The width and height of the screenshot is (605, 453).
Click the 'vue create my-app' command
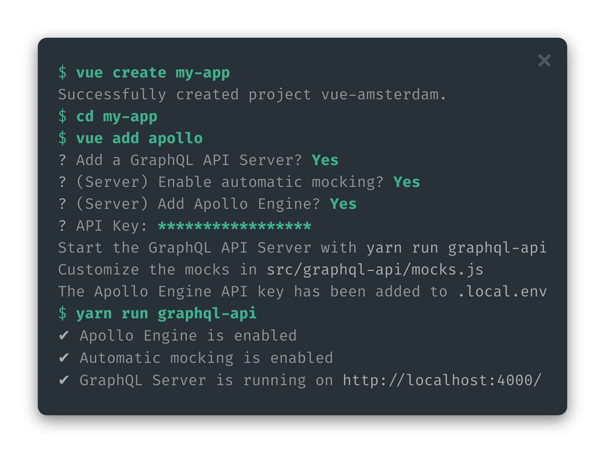153,73
